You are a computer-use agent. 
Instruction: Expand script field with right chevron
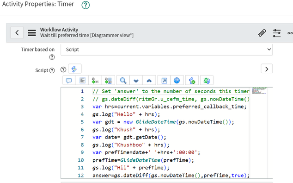(267, 69)
